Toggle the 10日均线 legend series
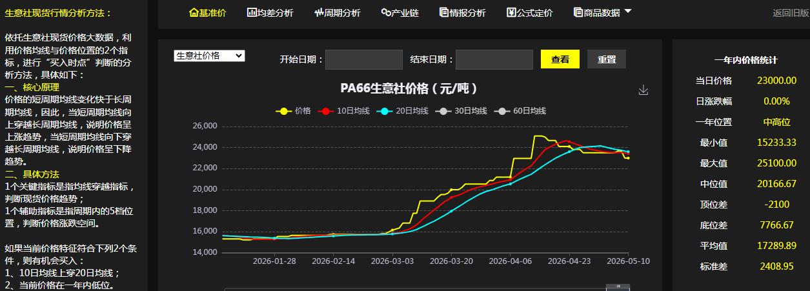 [343, 111]
